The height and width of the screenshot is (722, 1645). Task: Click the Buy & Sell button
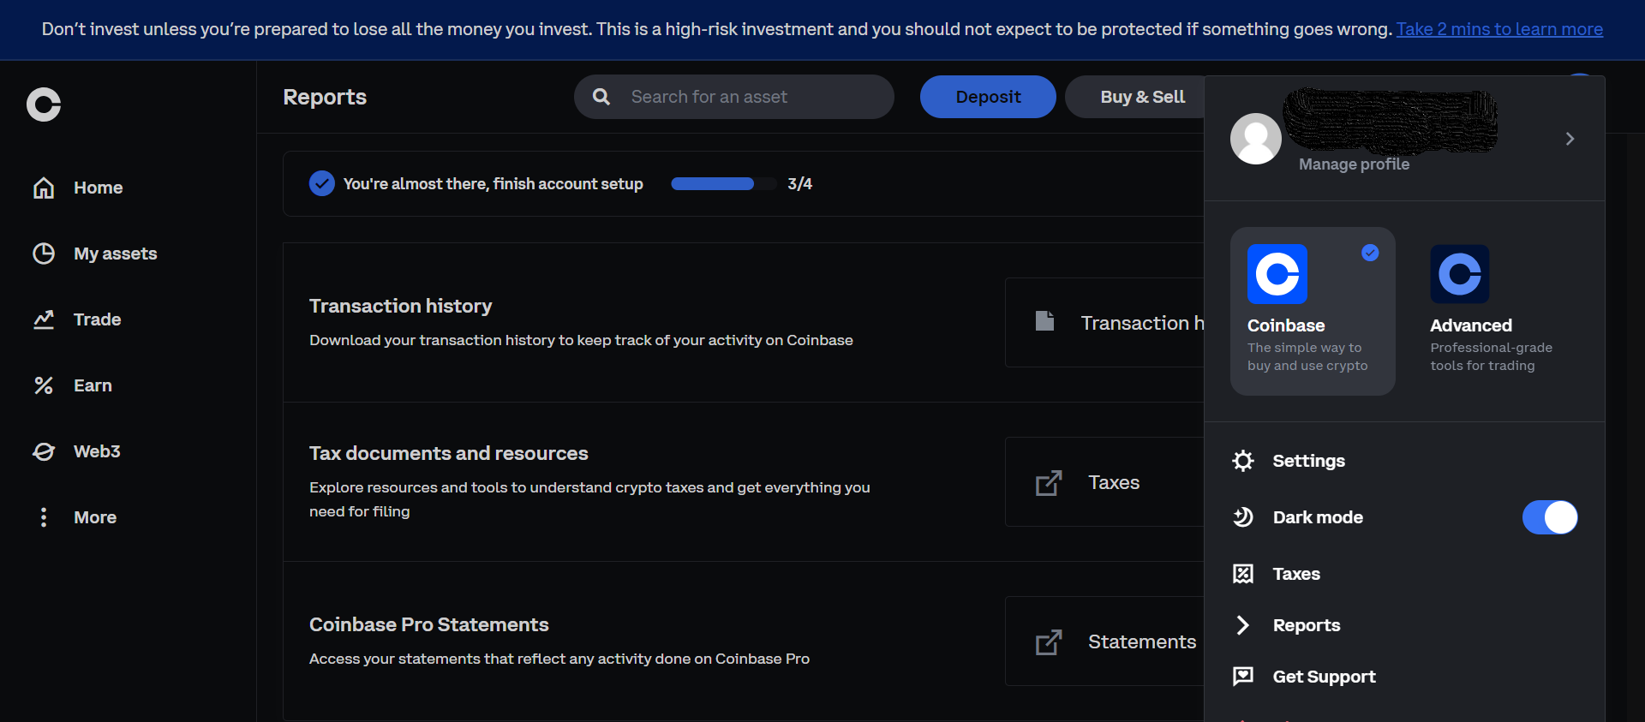(1136, 97)
